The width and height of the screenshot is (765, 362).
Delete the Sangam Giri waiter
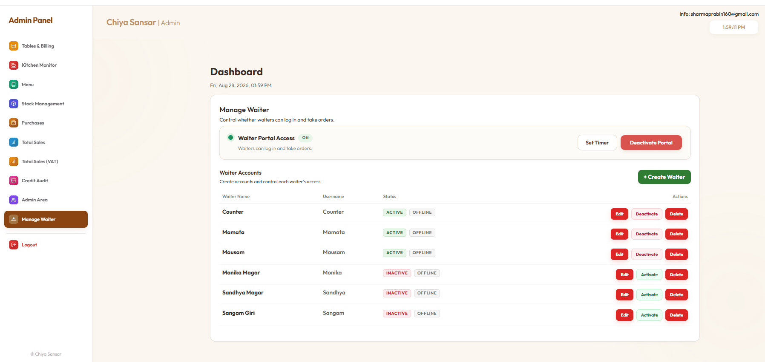[x=676, y=315]
